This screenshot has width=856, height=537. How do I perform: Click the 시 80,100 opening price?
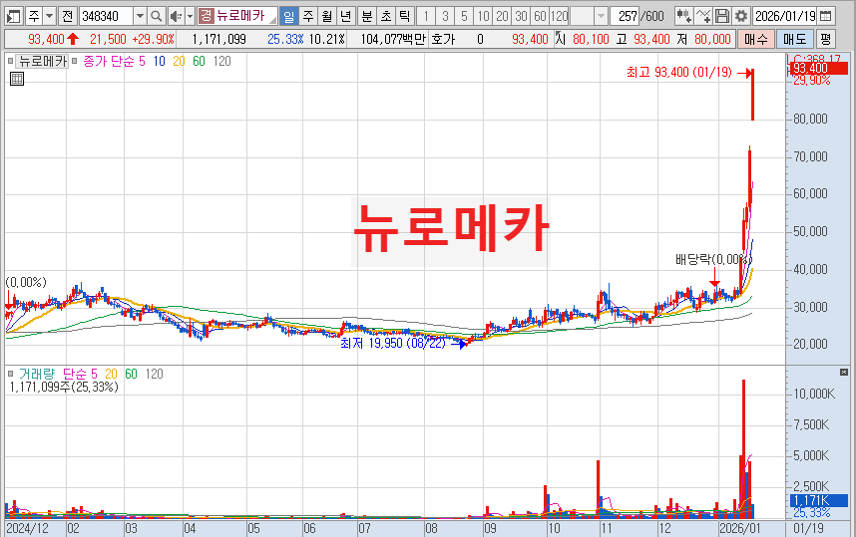[582, 39]
